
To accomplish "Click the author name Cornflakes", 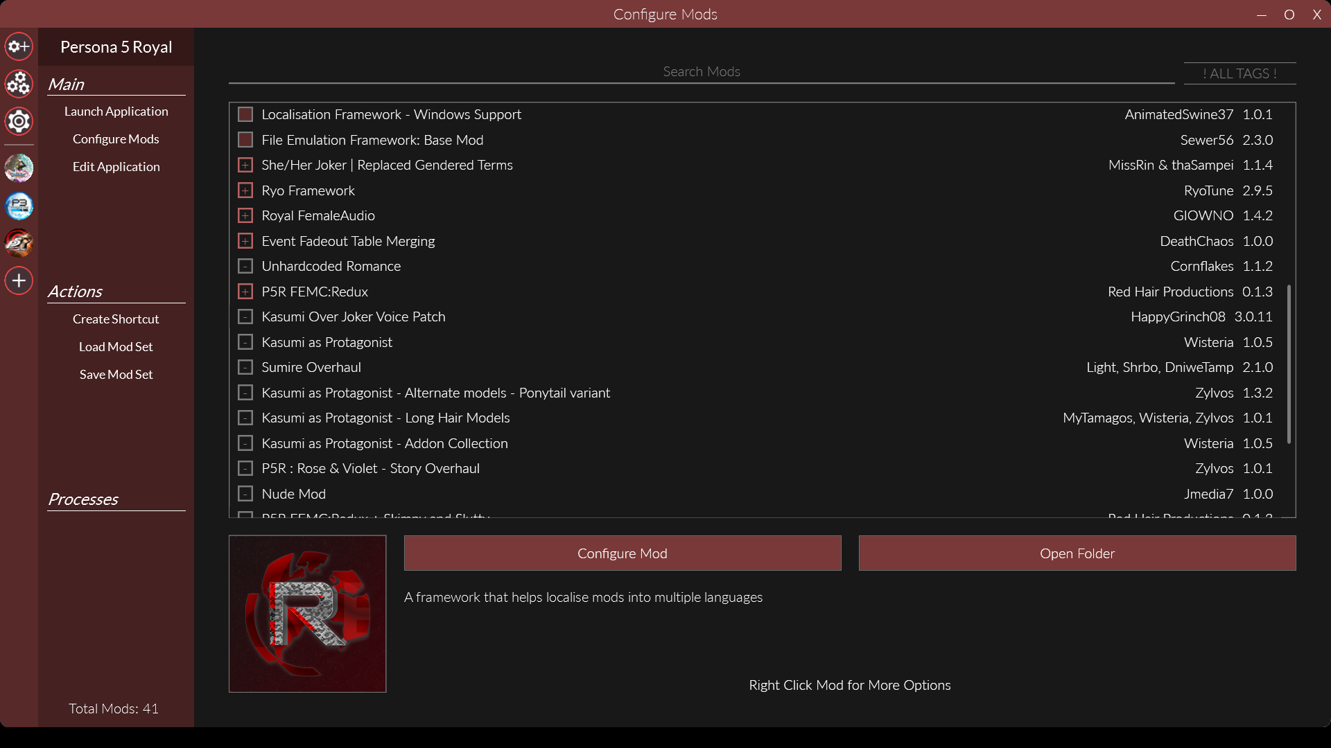I will click(x=1202, y=266).
